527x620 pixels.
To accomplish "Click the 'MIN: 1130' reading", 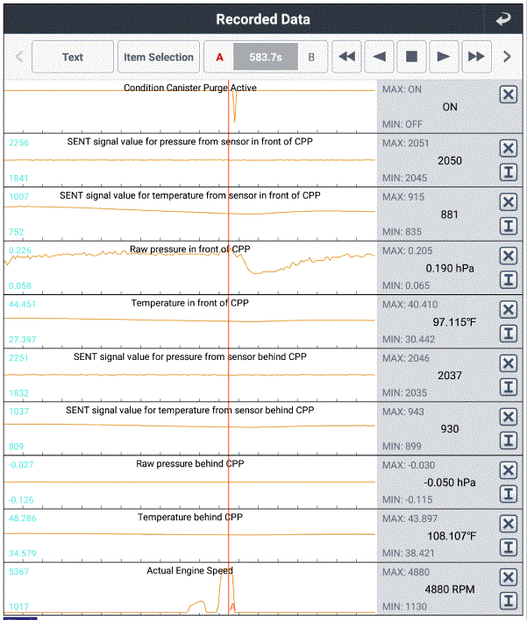I will (x=404, y=607).
